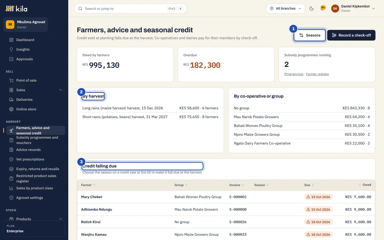Click the Subsidy programmes clipboard icon
The width and height of the screenshot is (384, 240).
(11, 140)
